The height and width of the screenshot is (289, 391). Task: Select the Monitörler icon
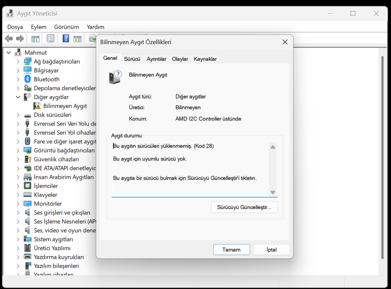27,204
